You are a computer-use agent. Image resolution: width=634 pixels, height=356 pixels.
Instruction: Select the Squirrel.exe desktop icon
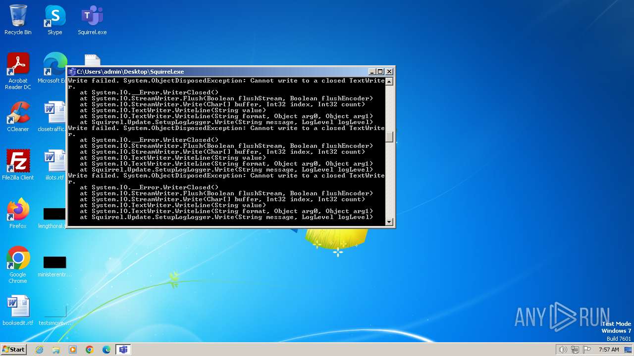[x=92, y=20]
